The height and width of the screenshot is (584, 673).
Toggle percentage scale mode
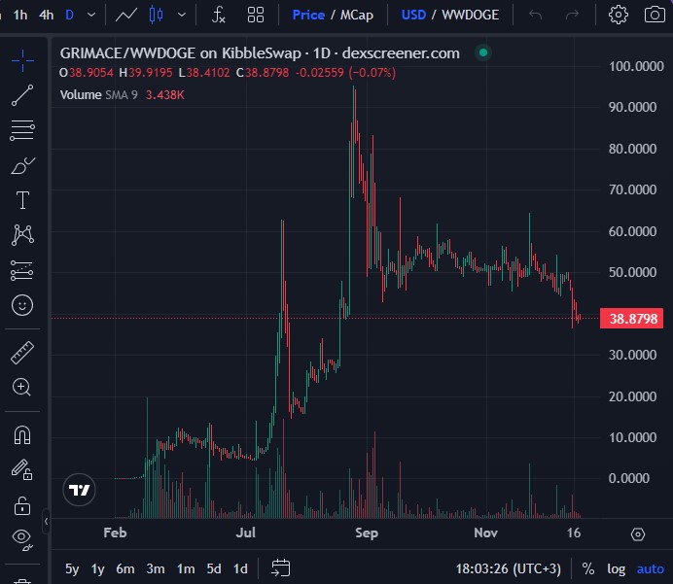click(x=588, y=569)
